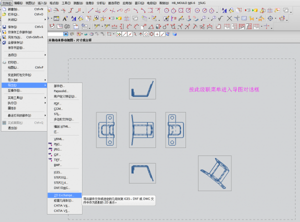Expand the 执行 (Execute) submenu
300x222 pixels.
coord(24,103)
